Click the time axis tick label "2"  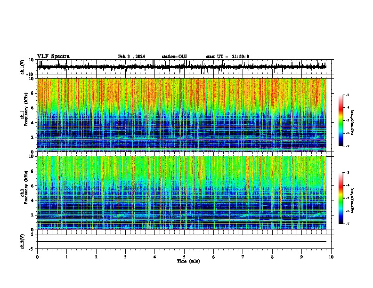[x=96, y=257]
